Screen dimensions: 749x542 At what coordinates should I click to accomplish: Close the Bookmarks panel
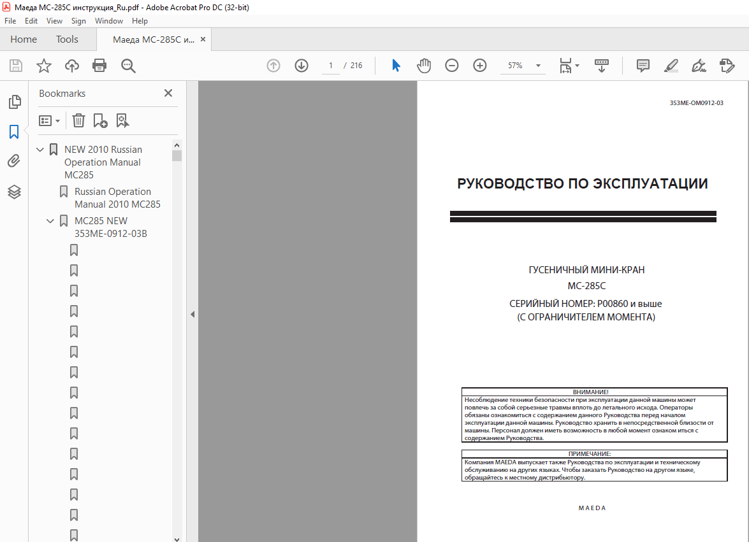(168, 93)
